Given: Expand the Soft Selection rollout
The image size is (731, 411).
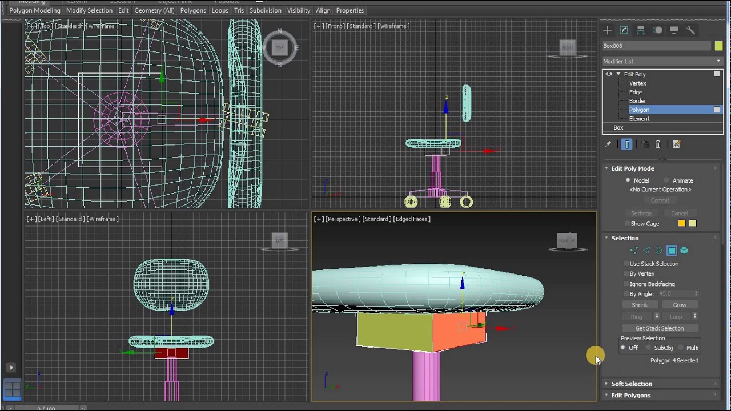Looking at the screenshot, I should pos(632,384).
